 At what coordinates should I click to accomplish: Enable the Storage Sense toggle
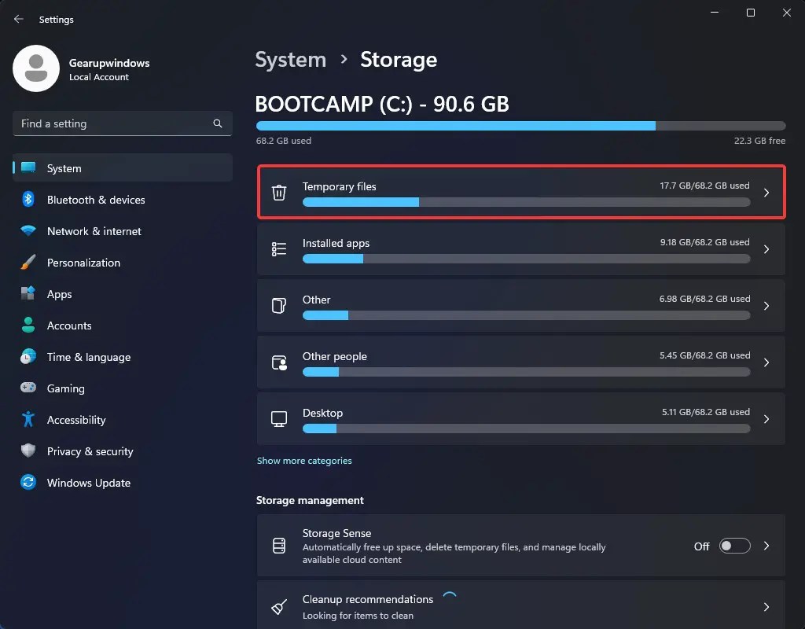734,546
